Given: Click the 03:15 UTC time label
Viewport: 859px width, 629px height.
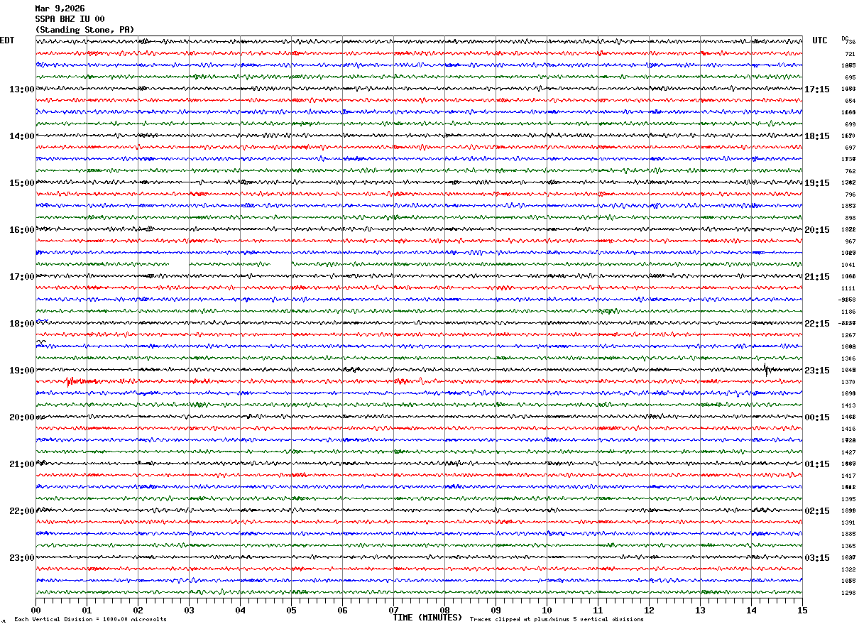Looking at the screenshot, I should (816, 558).
